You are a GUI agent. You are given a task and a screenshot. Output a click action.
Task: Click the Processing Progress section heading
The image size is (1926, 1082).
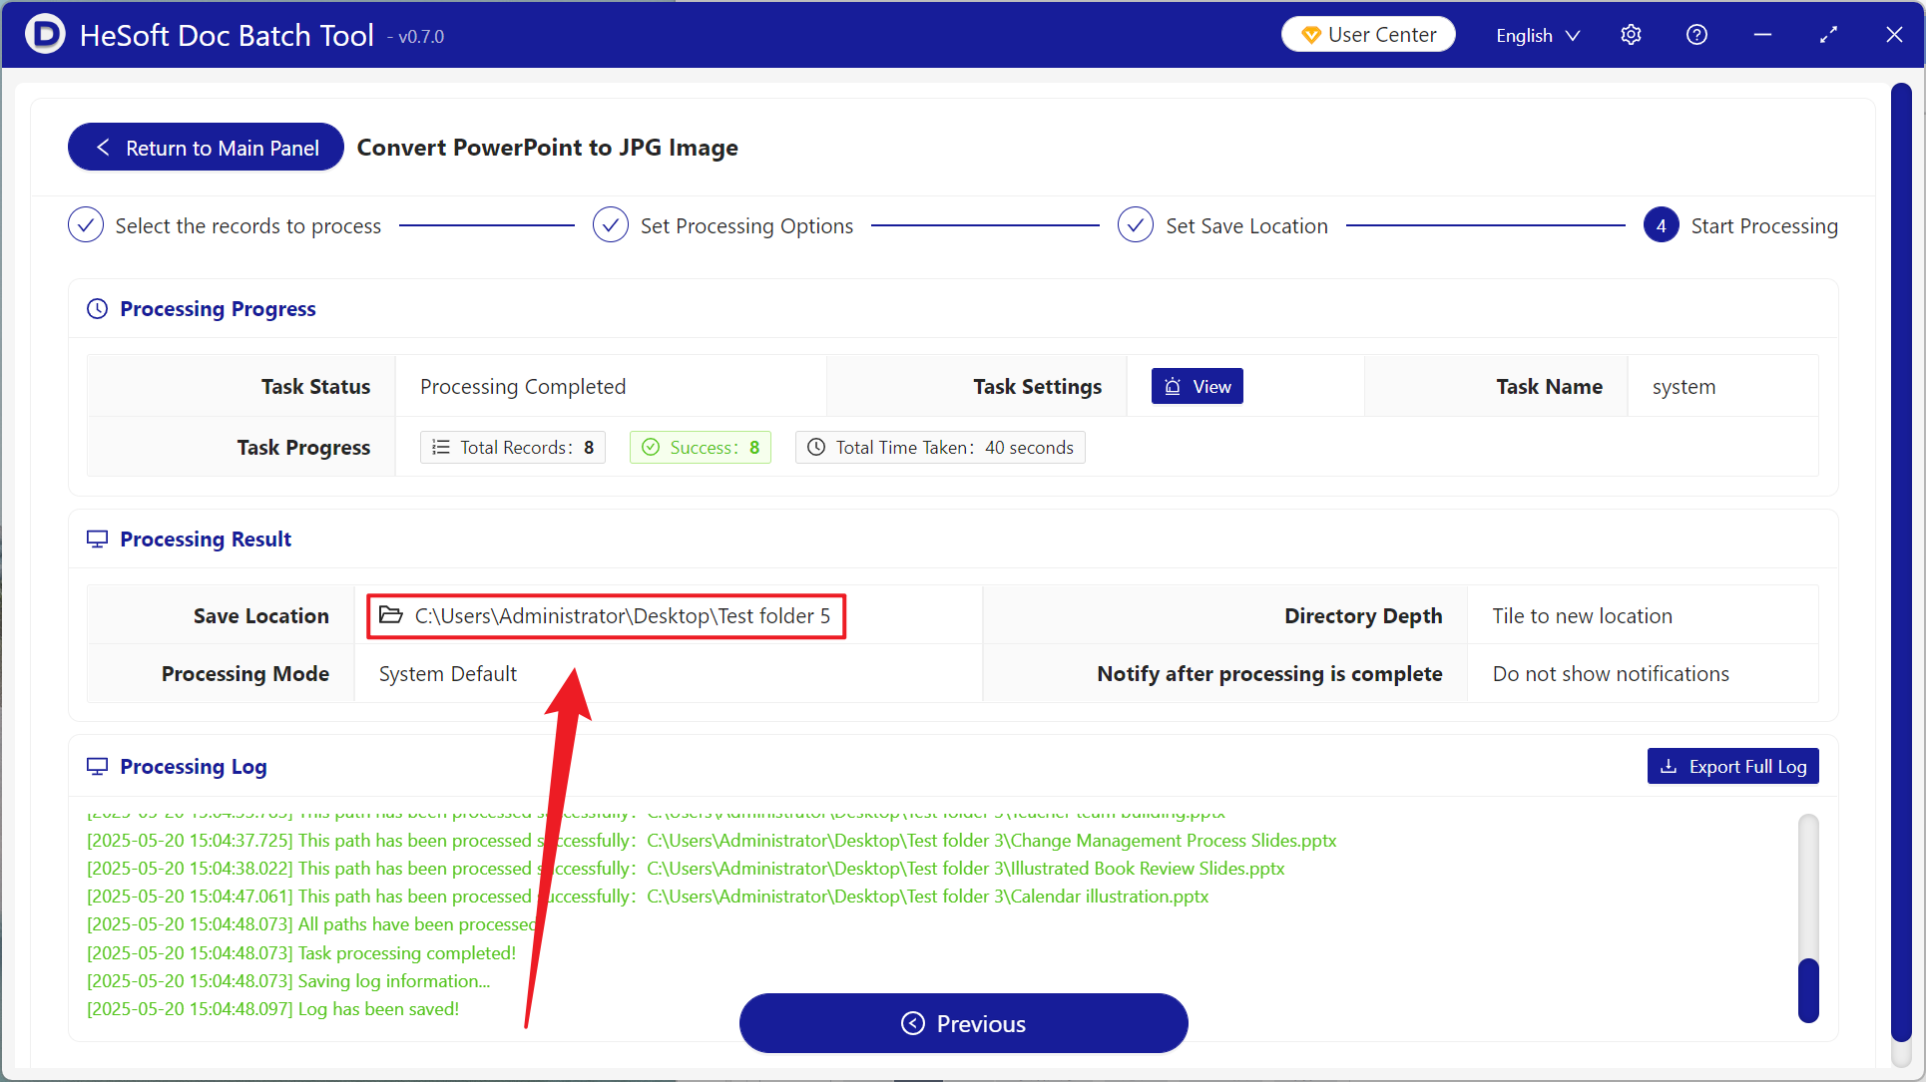(218, 309)
